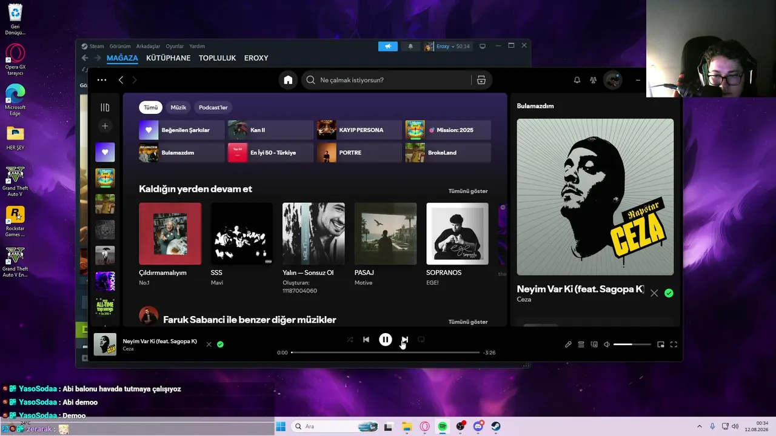Seek on the playback progress bar
The image size is (776, 436).
pyautogui.click(x=386, y=352)
